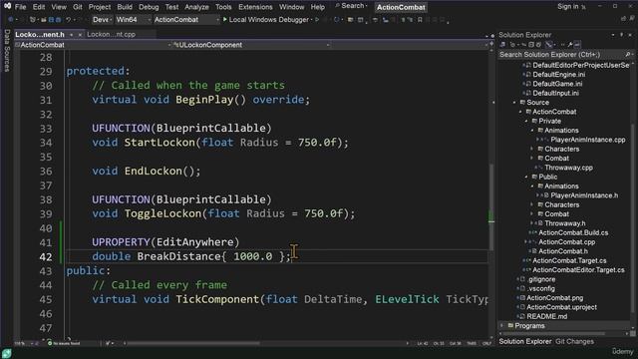
Task: Pin the Solution Explorer panel with pushpin
Action: (x=622, y=35)
